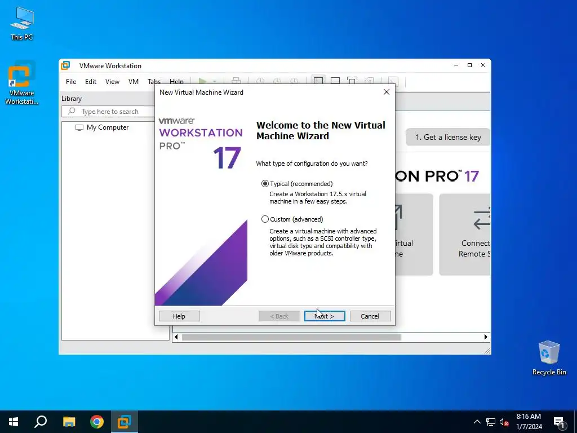Open Help from the wizard footer
577x433 pixels.
[179, 316]
